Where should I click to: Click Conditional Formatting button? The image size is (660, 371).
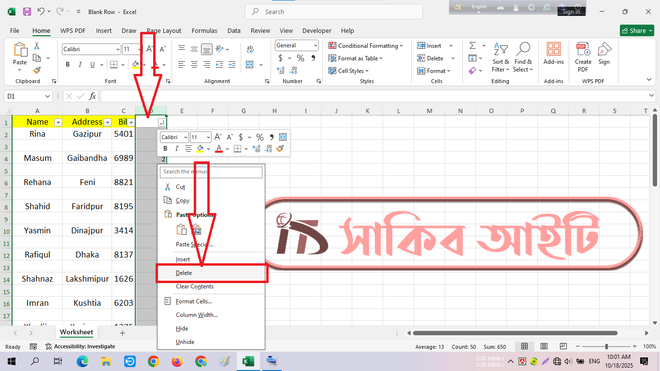(366, 46)
